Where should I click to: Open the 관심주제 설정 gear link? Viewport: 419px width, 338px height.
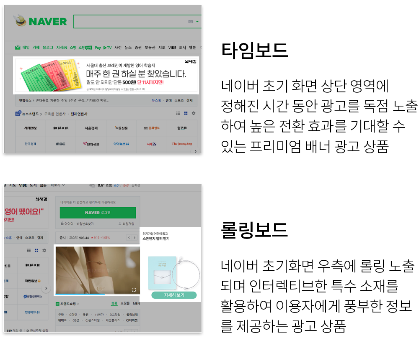click(x=37, y=330)
